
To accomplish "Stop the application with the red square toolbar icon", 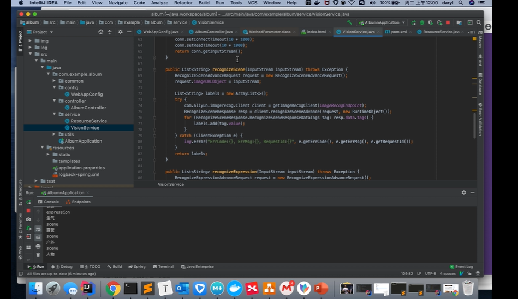I will point(448,22).
